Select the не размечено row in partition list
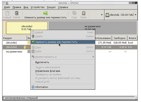The image size is (141, 102). click(x=70, y=52)
